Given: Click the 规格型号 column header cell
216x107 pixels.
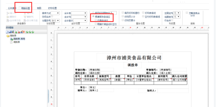Looking at the screenshot, I should pos(104,76).
